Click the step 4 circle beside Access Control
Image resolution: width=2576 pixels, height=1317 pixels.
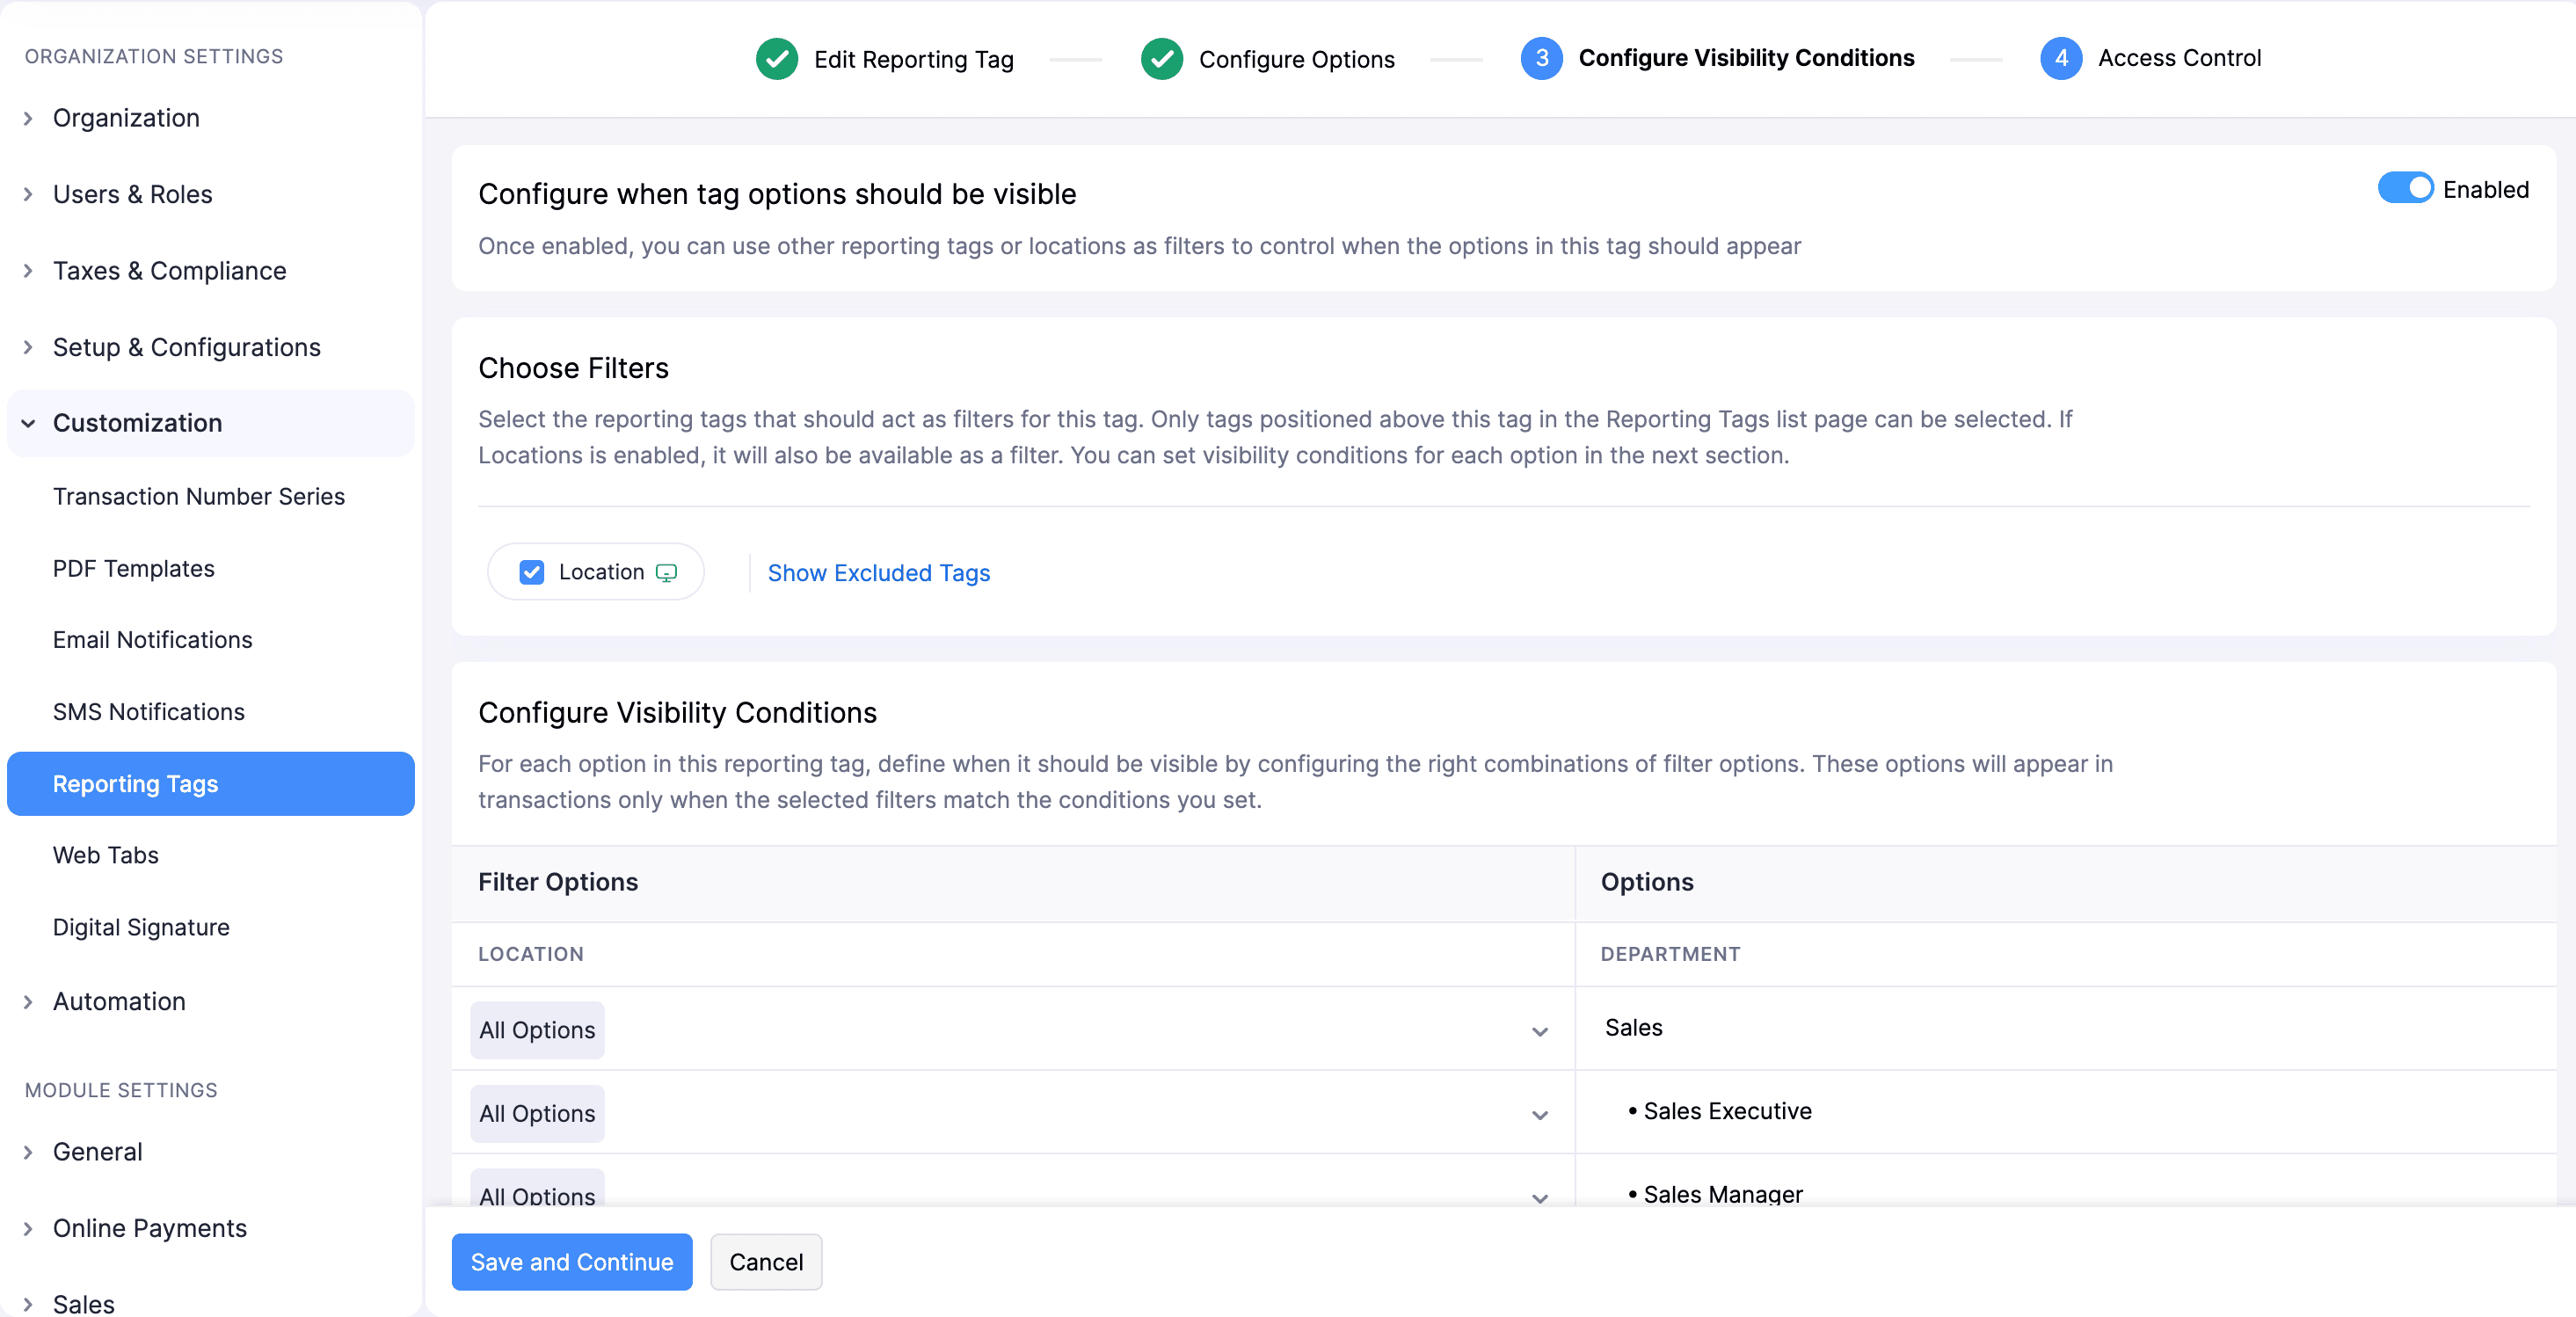pos(2061,59)
